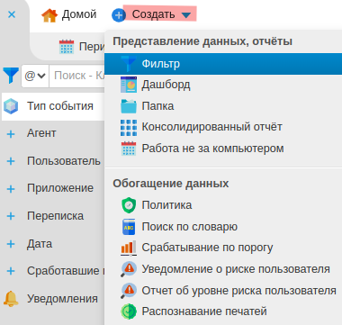Click the Тип события cube icon
The image size is (342, 325).
[11, 106]
